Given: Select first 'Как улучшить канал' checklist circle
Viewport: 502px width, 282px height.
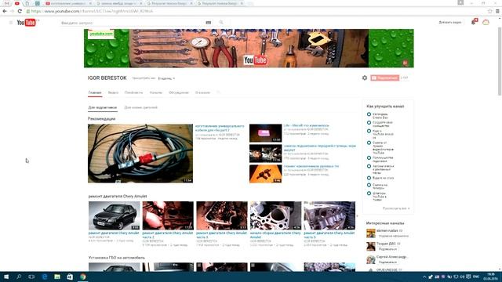Looking at the screenshot, I should pos(369,114).
